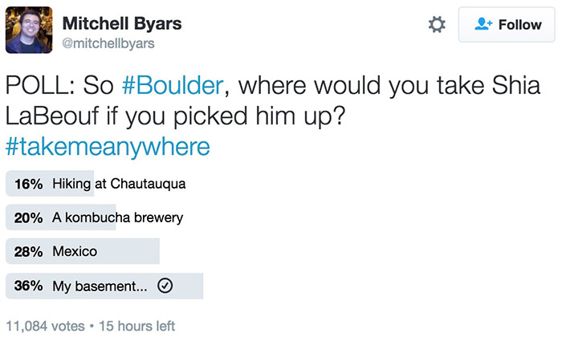This screenshot has height=345, width=562.
Task: Click the 16% poll result figure
Action: click(28, 184)
